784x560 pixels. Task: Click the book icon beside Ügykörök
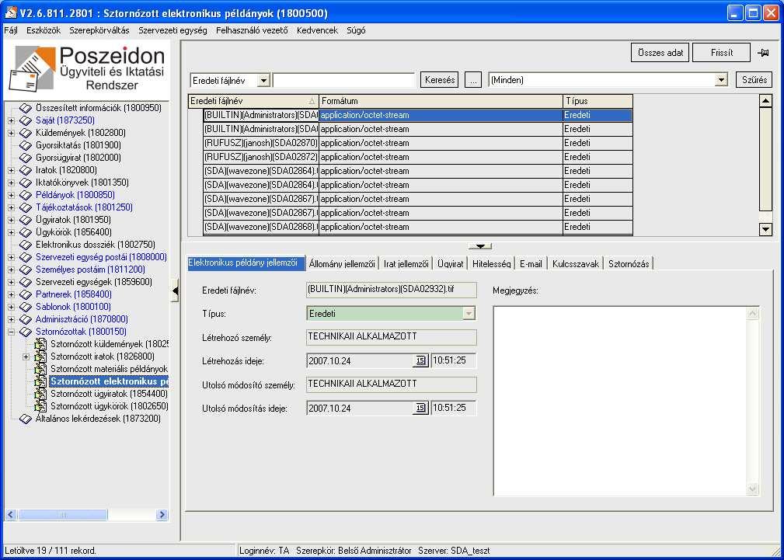(26, 232)
